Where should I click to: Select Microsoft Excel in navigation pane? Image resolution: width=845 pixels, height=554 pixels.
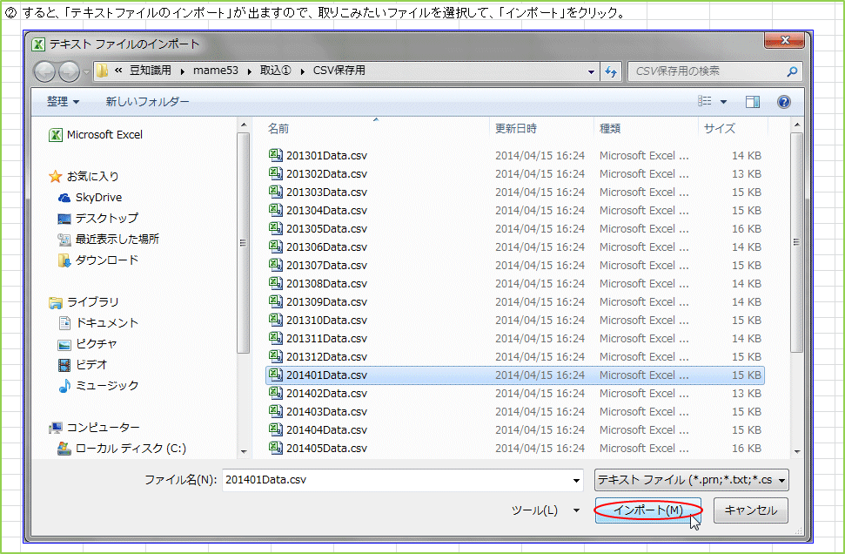[96, 135]
